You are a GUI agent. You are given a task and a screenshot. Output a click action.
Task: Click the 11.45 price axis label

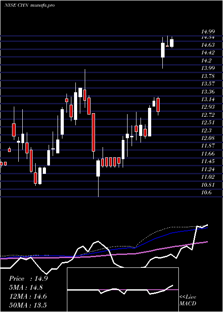(208, 161)
